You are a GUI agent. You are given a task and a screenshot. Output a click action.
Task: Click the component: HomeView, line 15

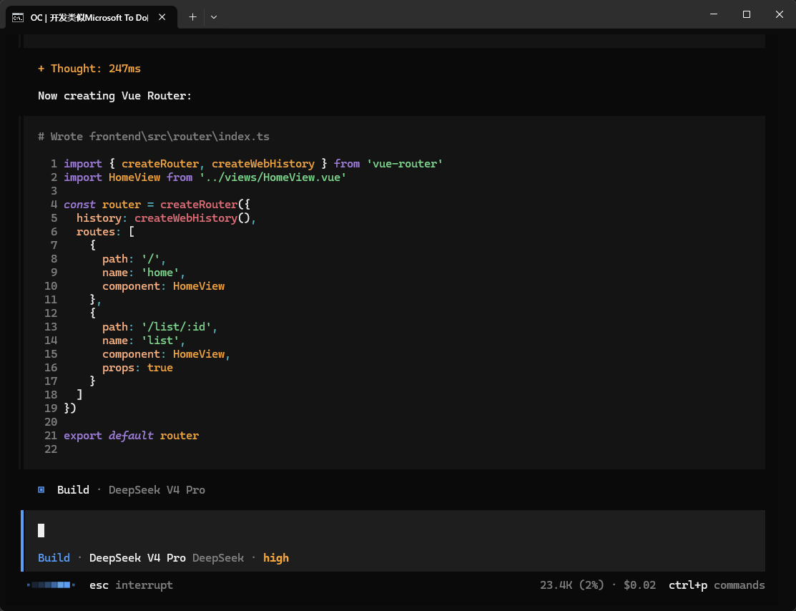[x=167, y=354]
